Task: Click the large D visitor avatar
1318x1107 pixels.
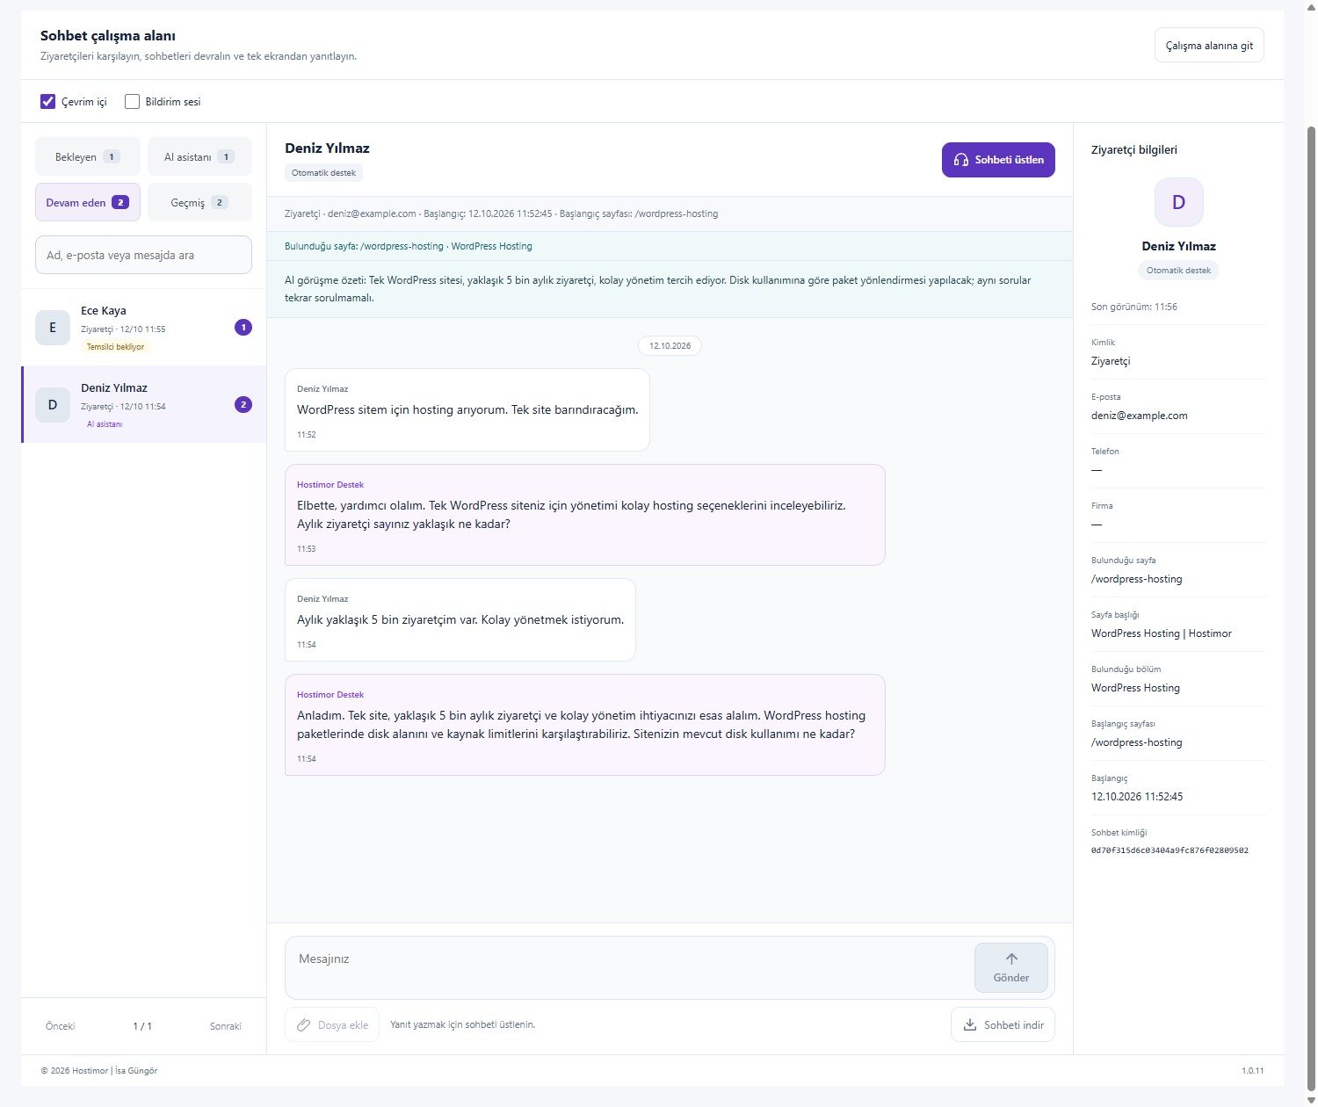Action: pos(1179,202)
